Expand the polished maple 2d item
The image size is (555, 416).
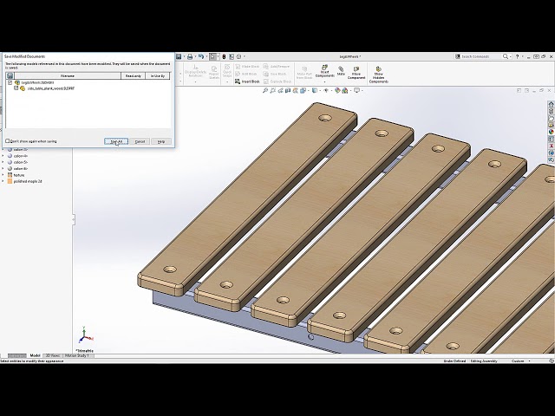pos(3,181)
